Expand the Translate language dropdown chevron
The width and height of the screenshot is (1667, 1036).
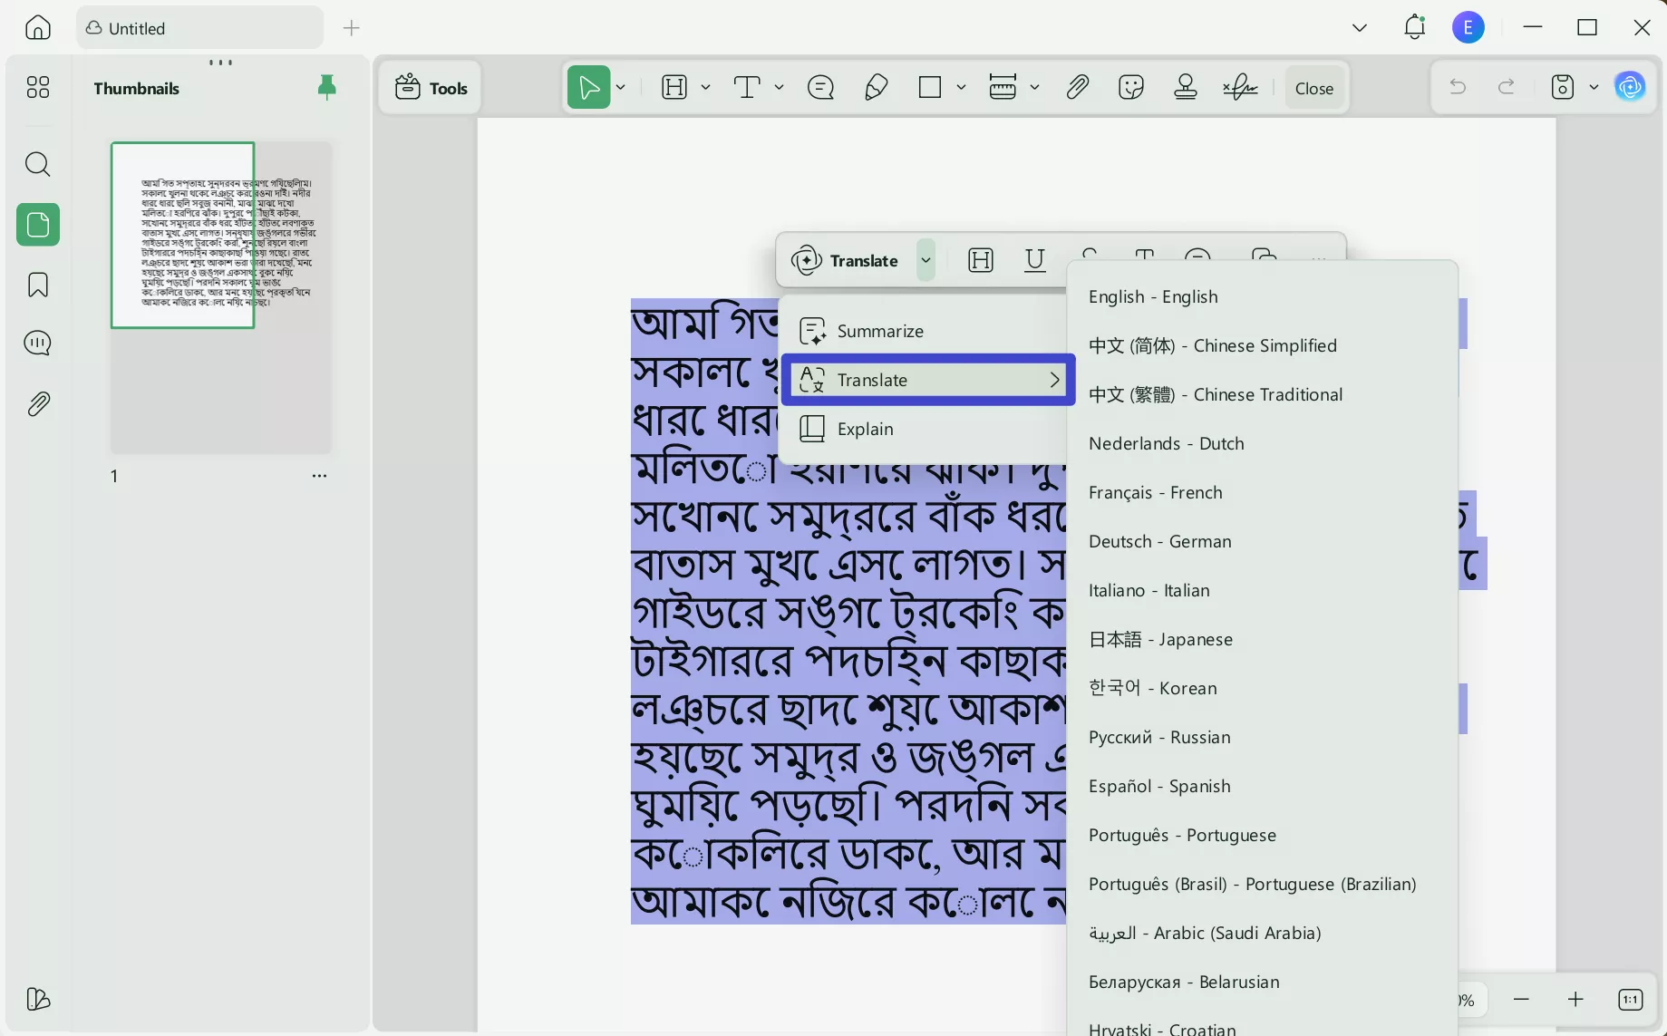coord(926,260)
